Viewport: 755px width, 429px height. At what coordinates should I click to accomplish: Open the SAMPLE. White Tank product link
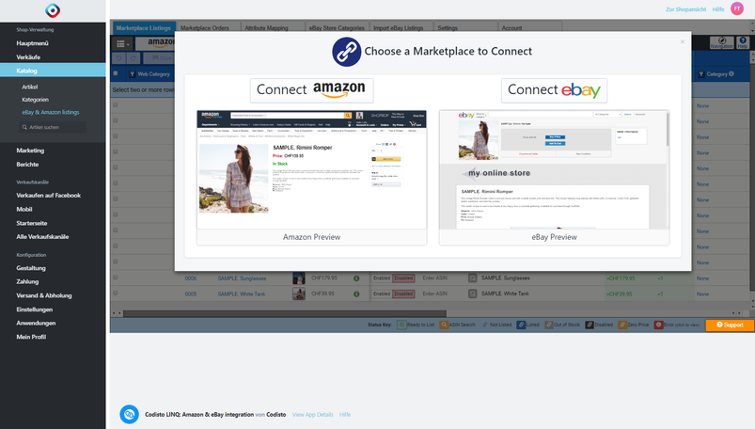242,294
